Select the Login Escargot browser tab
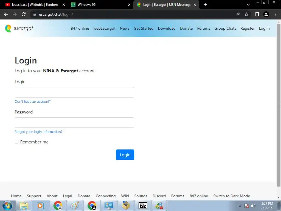The width and height of the screenshot is (281, 211). point(166,5)
